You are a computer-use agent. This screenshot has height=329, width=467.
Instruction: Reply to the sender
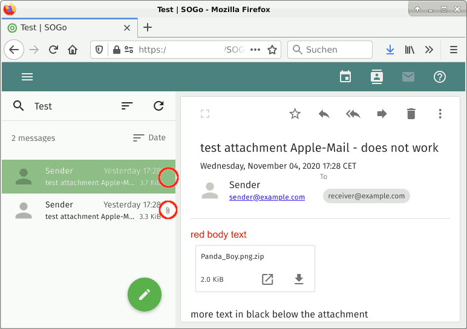click(x=324, y=114)
